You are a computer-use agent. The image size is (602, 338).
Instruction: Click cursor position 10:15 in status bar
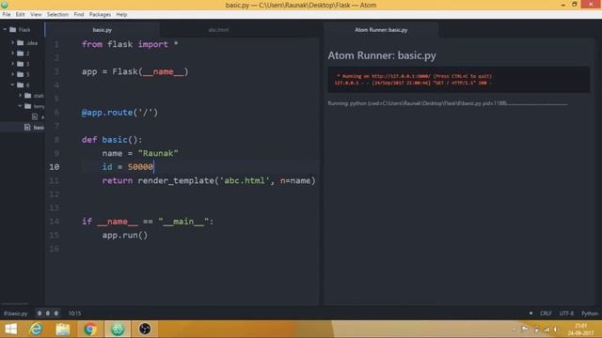click(74, 313)
